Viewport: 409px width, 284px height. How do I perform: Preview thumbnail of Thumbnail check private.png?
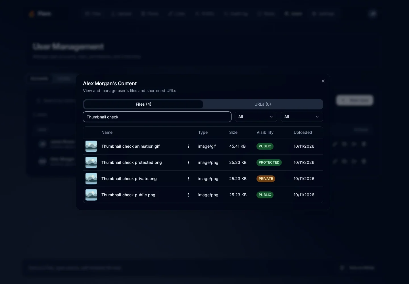(91, 179)
